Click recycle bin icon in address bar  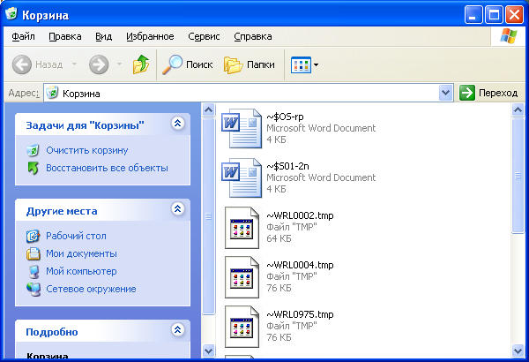[x=52, y=93]
